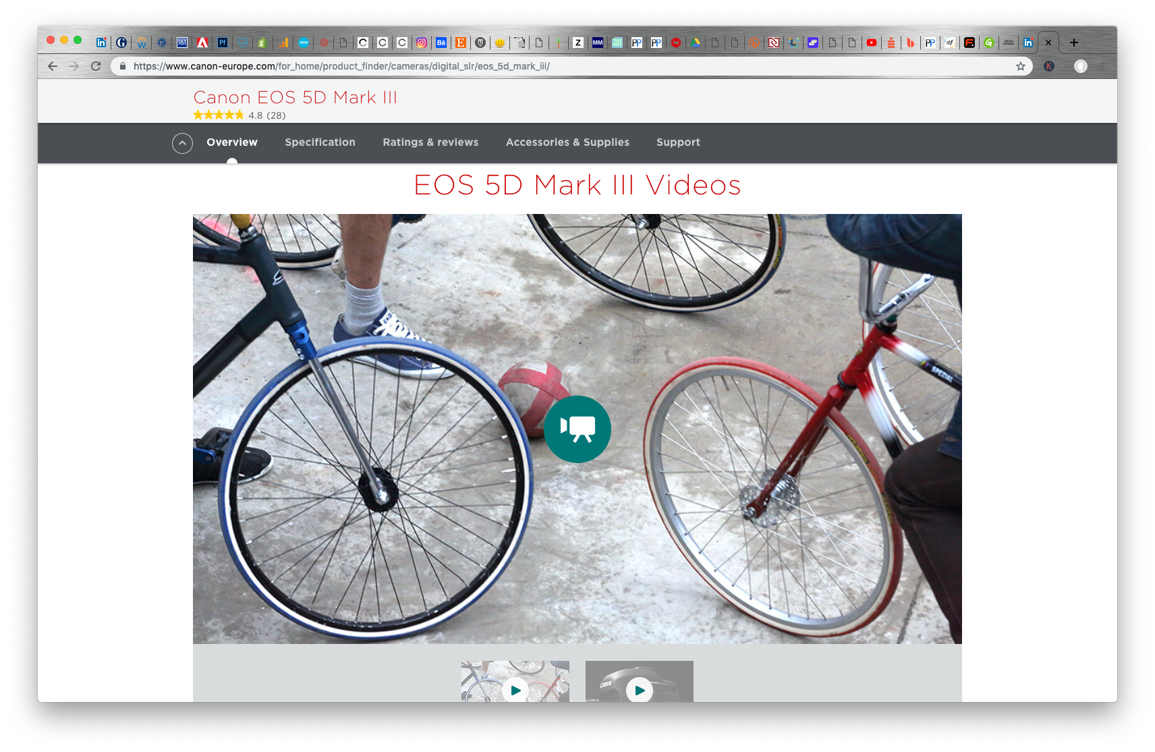Select the bicycle video thumbnail
This screenshot has height=752, width=1155.
pos(515,681)
